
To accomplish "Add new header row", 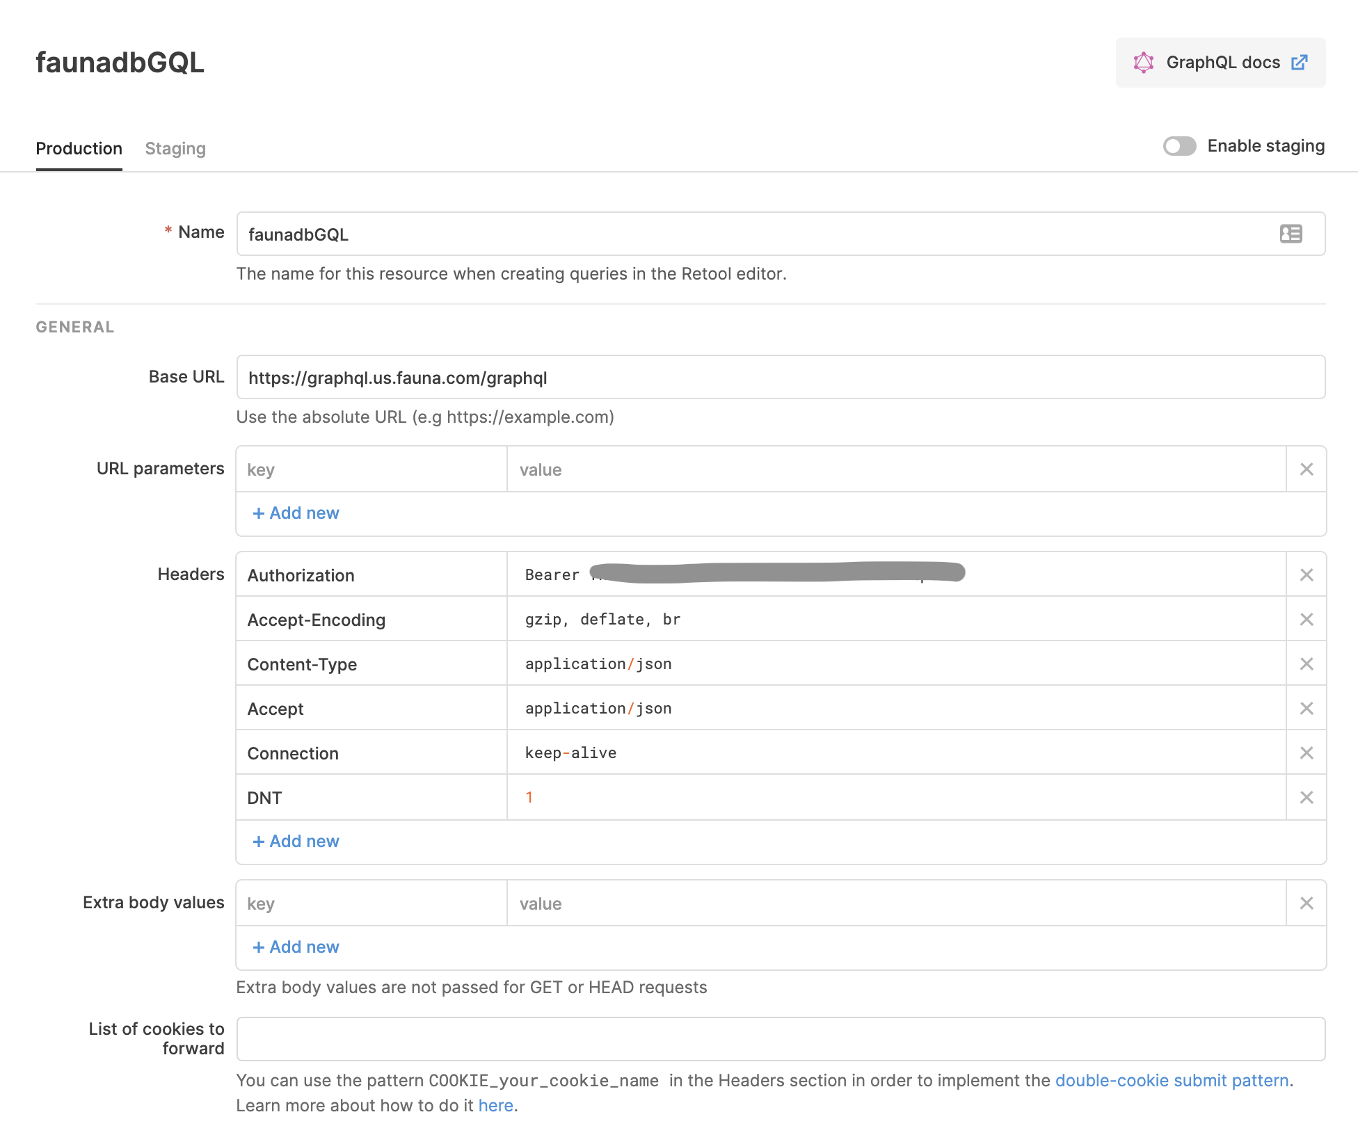I will pos(296,842).
